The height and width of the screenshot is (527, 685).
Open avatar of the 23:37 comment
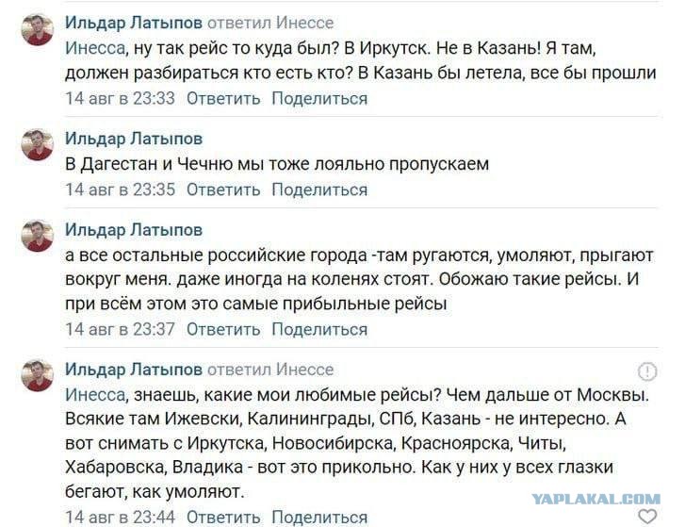38,236
